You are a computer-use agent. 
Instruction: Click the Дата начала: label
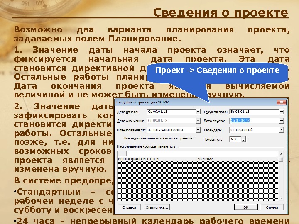128,112
